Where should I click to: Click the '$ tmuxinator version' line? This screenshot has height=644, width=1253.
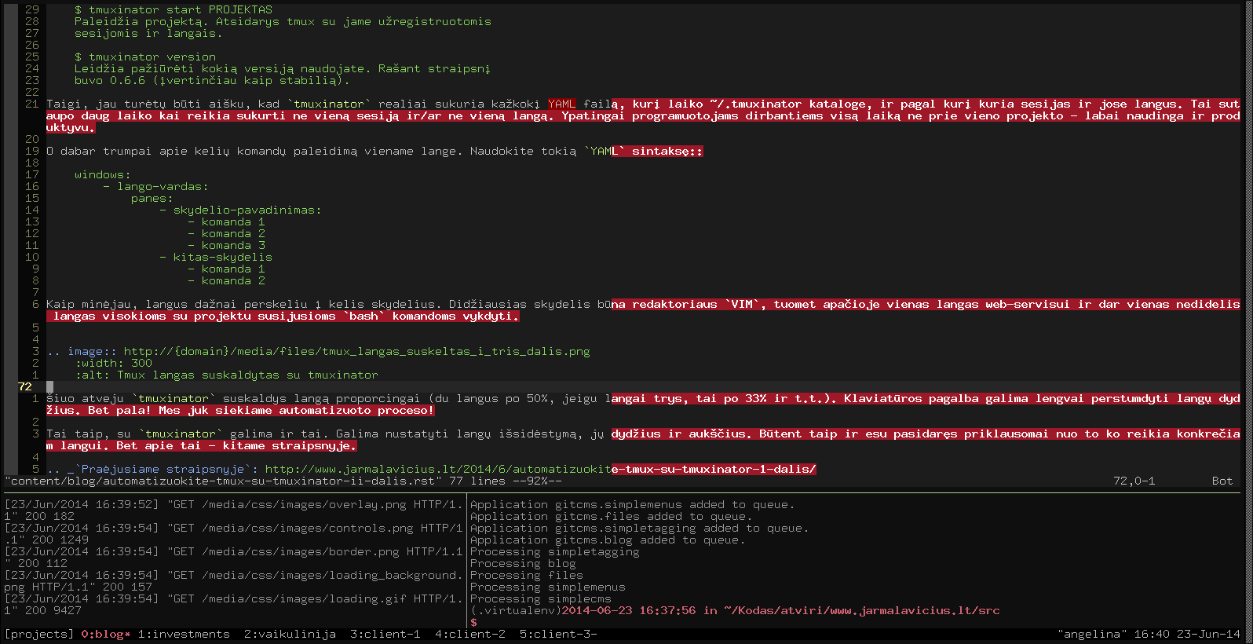[145, 57]
